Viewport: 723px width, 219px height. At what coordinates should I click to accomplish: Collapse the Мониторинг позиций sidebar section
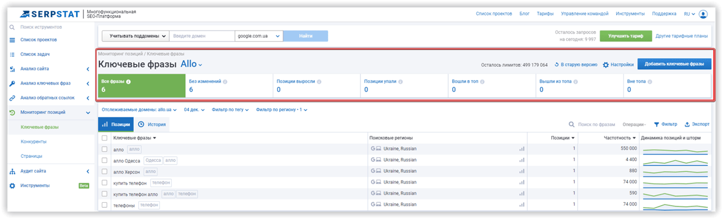88,112
